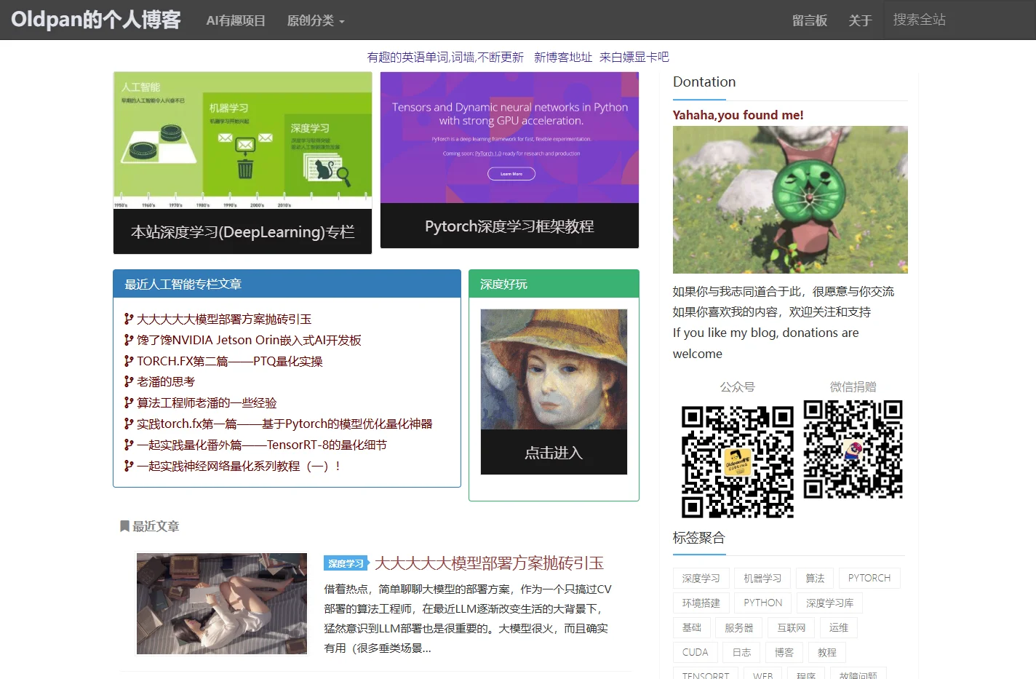This screenshot has width=1036, height=679.
Task: Select the 运维 tag
Action: point(838,628)
